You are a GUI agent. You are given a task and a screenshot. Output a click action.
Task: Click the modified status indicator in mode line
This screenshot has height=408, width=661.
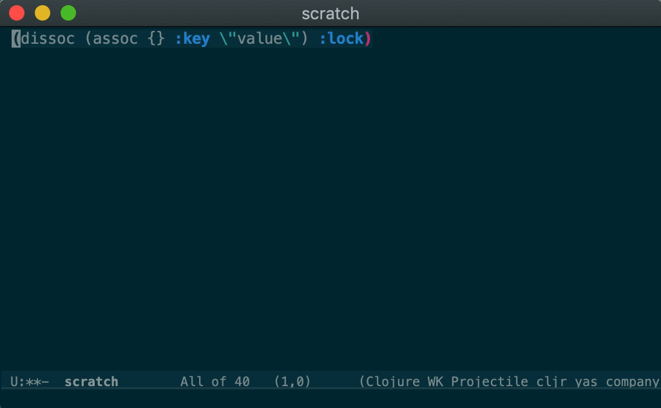click(x=32, y=382)
